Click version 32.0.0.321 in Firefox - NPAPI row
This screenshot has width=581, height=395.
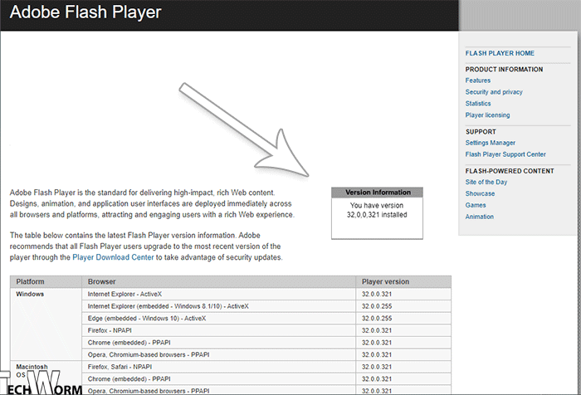(x=377, y=330)
